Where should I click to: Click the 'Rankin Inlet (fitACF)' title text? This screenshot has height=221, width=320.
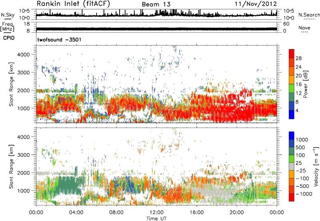(73, 4)
